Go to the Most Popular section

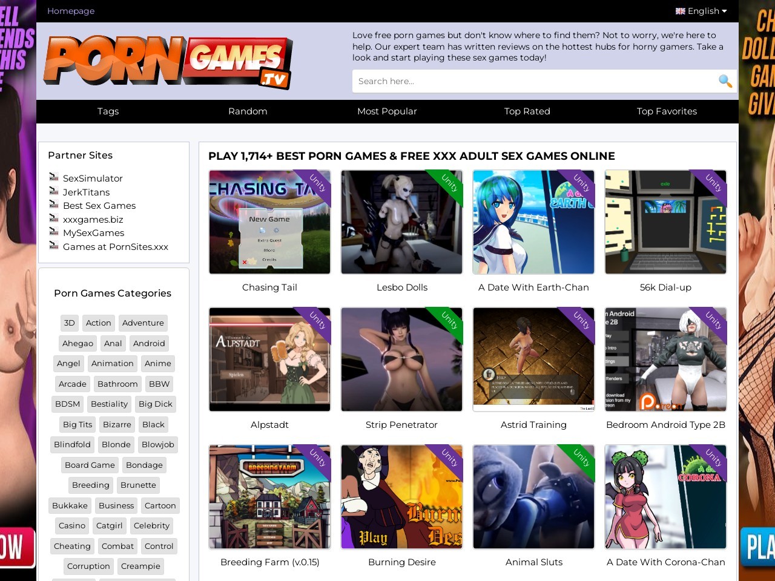[x=387, y=111]
